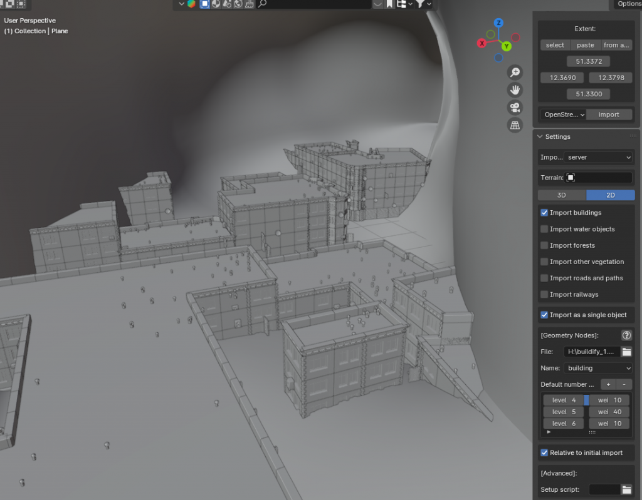
Task: Click the level 5 value field
Action: pos(563,412)
